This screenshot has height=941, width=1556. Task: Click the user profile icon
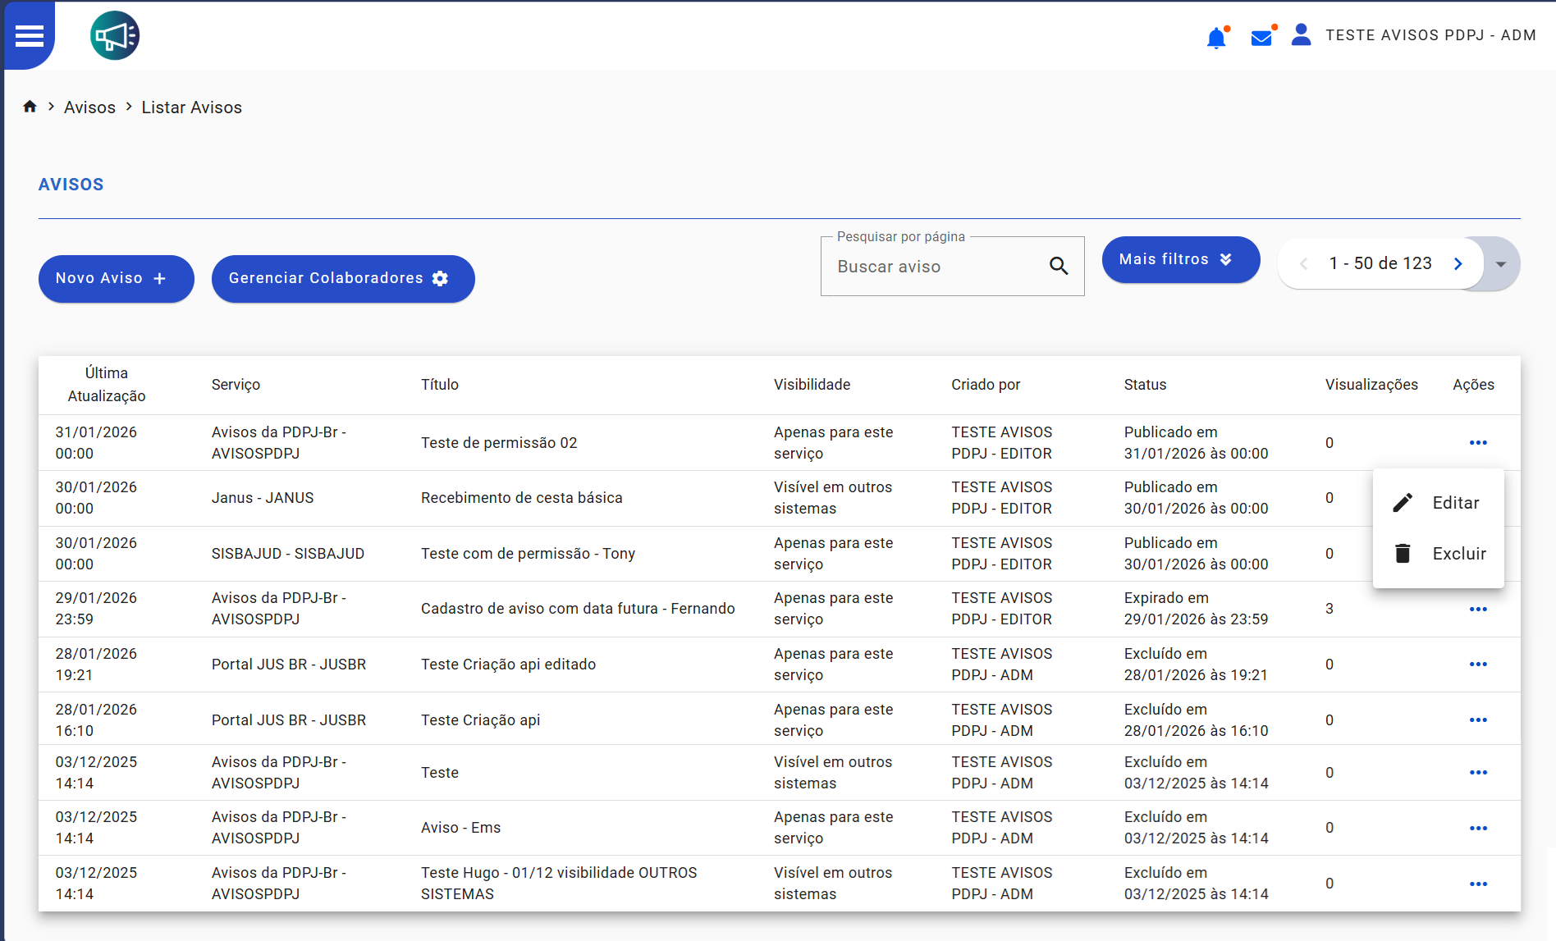(x=1301, y=35)
